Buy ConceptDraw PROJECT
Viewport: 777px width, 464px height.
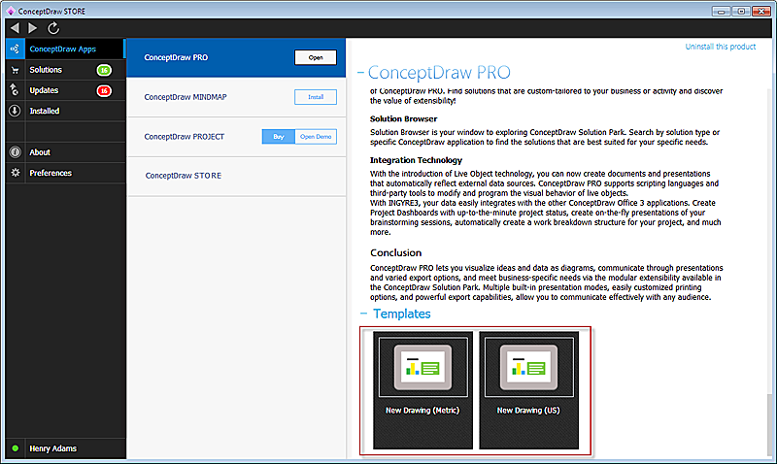[x=279, y=137]
